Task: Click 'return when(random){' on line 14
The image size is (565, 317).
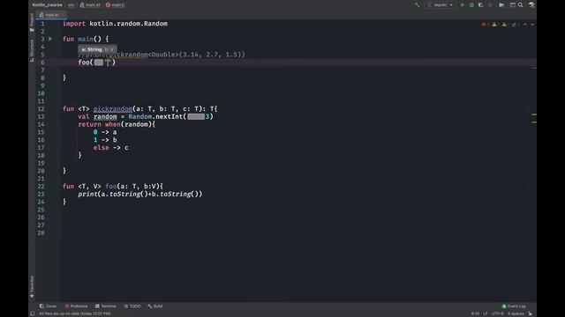Action: (x=117, y=124)
